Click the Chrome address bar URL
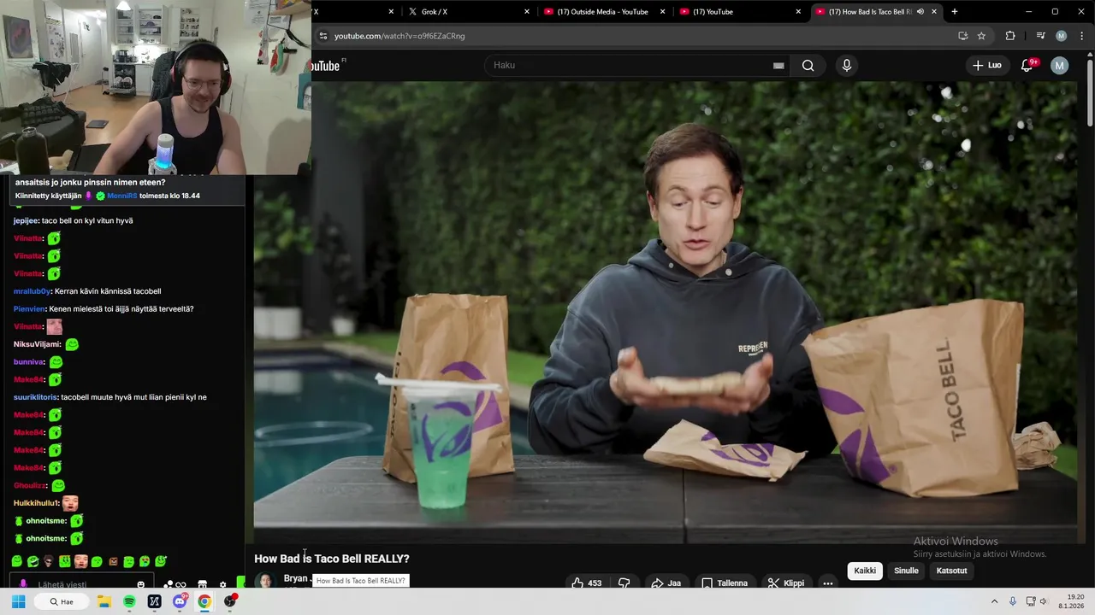 pos(400,36)
